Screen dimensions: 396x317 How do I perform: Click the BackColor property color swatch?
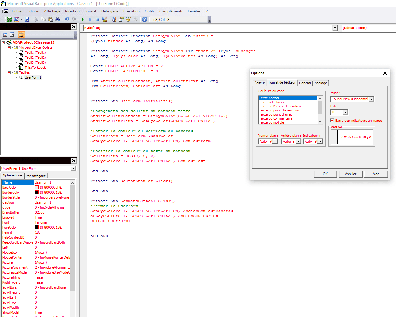[37, 187]
